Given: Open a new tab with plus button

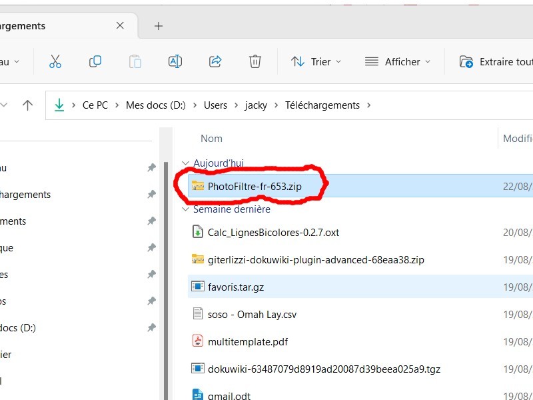Looking at the screenshot, I should click(x=158, y=26).
